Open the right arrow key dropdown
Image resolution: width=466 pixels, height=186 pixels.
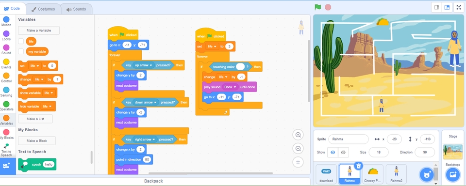point(145,139)
